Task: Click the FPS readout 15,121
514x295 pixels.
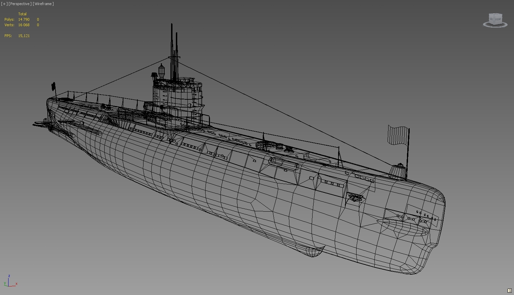Action: click(24, 36)
